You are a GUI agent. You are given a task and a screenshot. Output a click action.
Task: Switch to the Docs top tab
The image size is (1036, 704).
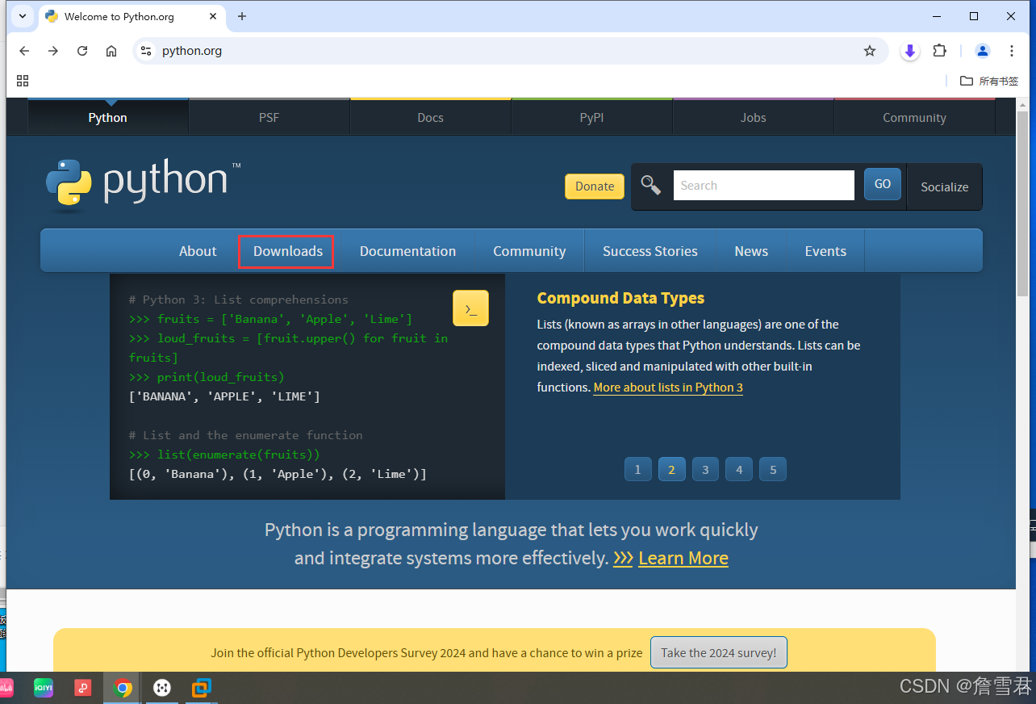tap(430, 117)
